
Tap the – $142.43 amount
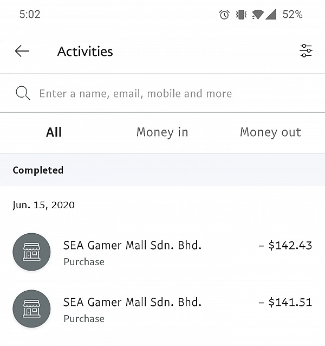pyautogui.click(x=285, y=246)
